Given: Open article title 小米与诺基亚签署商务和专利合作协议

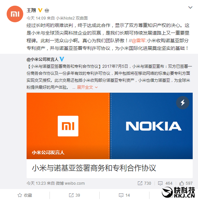Looking at the screenshot, I should (x=94, y=168).
